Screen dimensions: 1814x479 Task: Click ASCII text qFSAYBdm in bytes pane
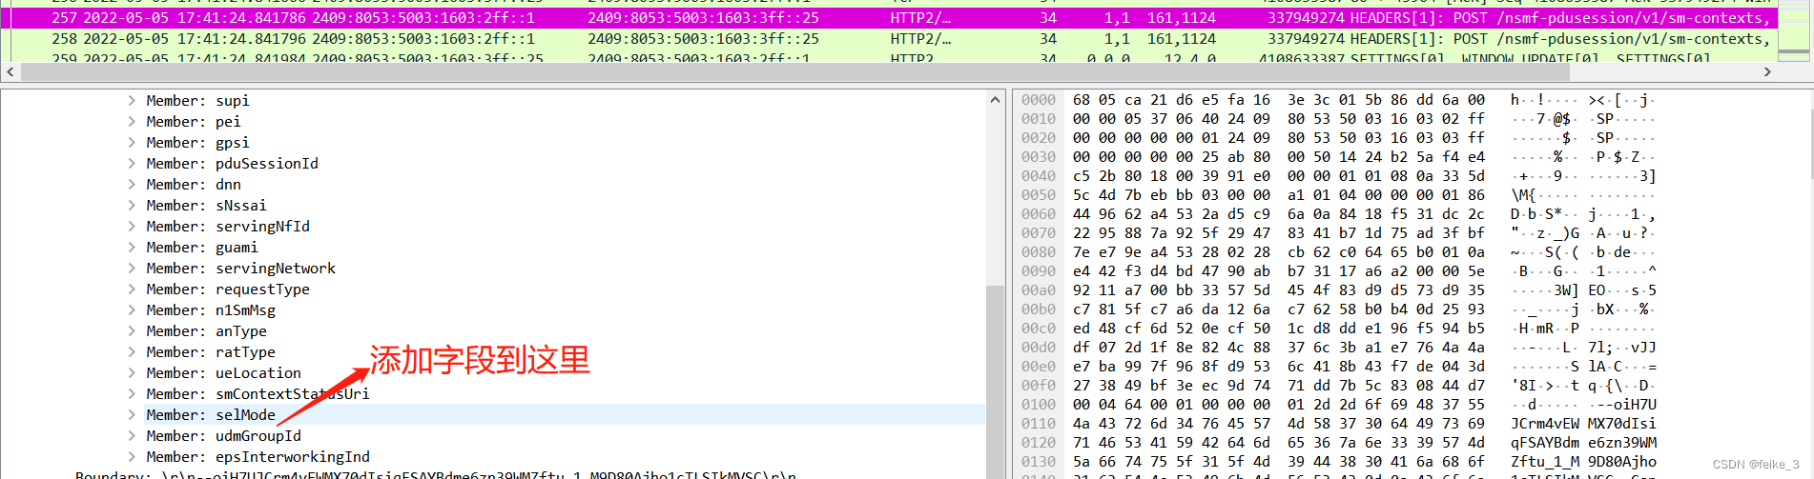pyautogui.click(x=1545, y=442)
